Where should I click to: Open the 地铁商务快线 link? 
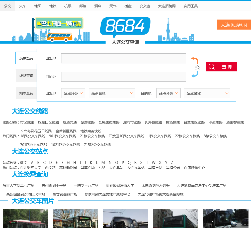point(91,131)
